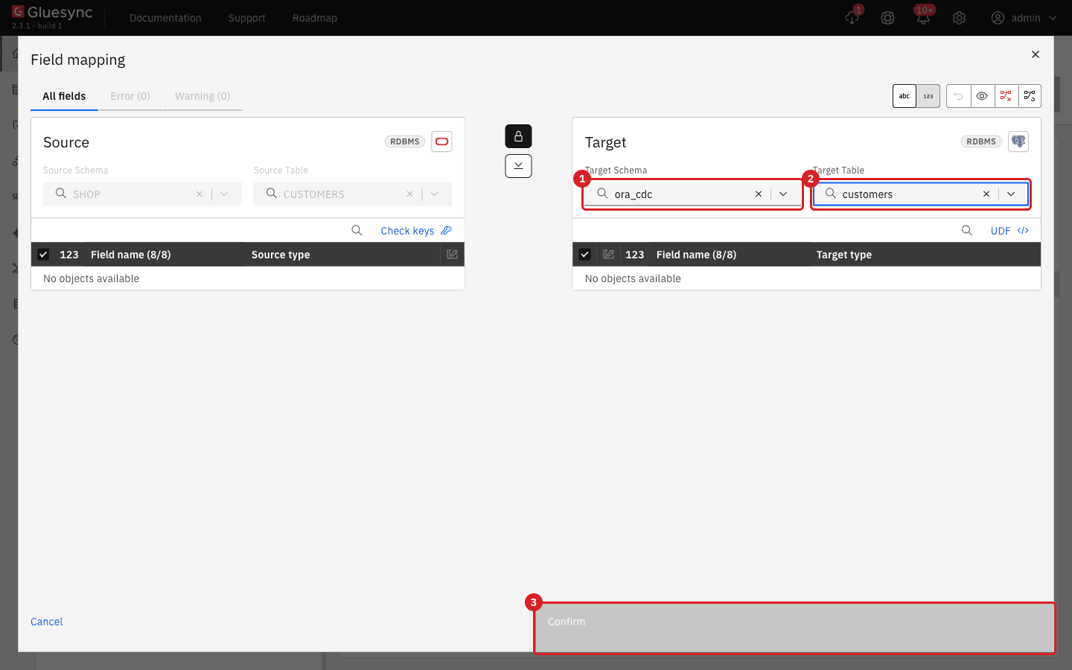Open the Support menu item
Image resolution: width=1072 pixels, height=670 pixels.
247,18
